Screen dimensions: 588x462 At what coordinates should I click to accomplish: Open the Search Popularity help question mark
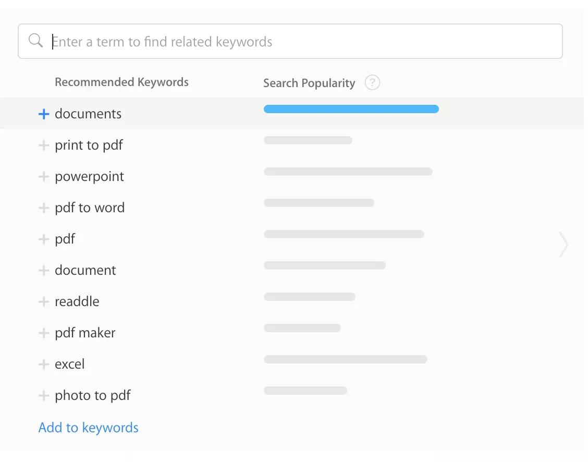tap(372, 83)
